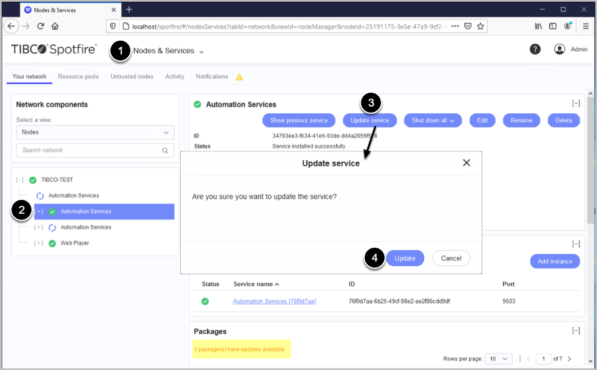Click the Edit button

point(482,121)
